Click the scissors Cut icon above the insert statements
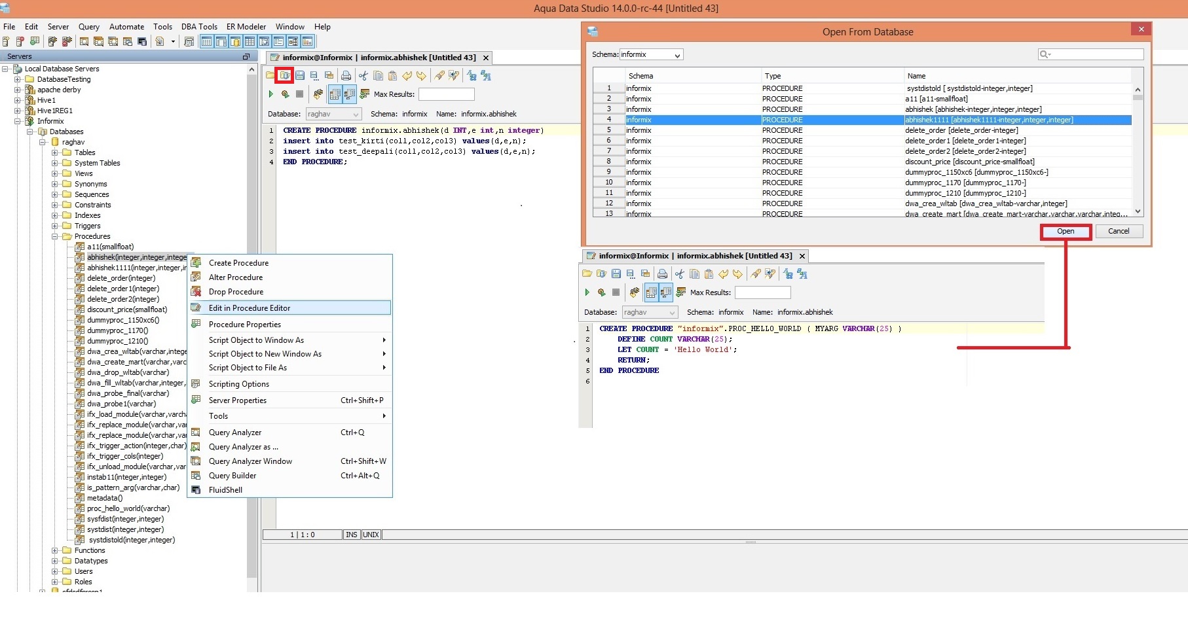The width and height of the screenshot is (1188, 636). (x=363, y=76)
